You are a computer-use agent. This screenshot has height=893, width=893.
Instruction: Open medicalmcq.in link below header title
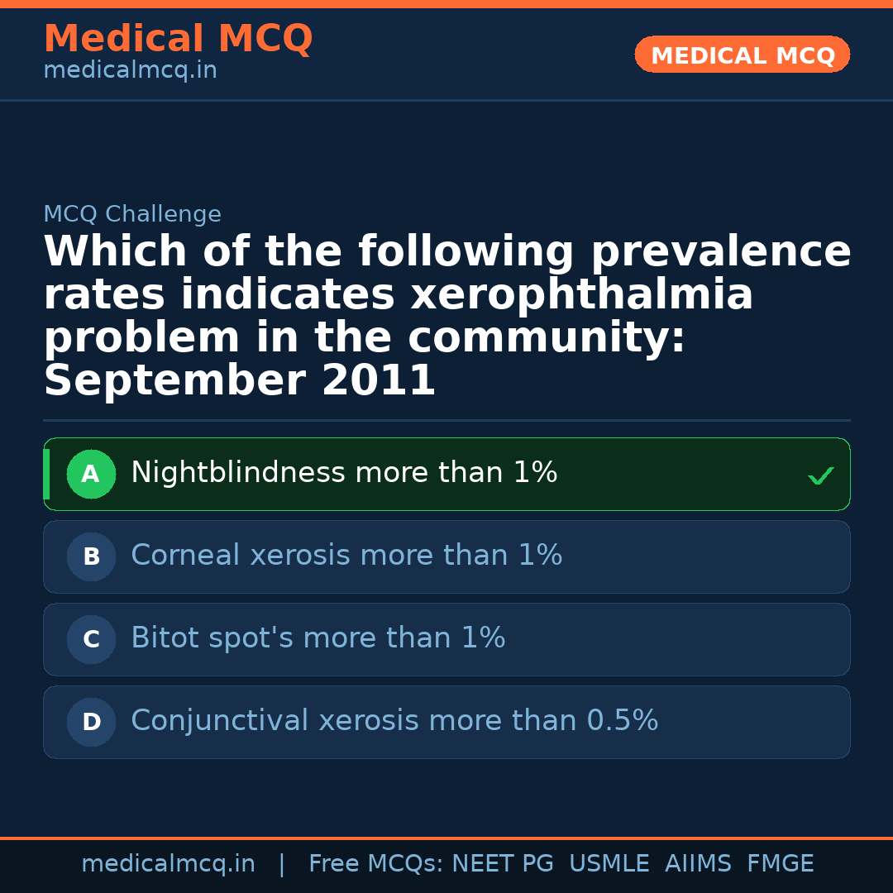(x=130, y=71)
